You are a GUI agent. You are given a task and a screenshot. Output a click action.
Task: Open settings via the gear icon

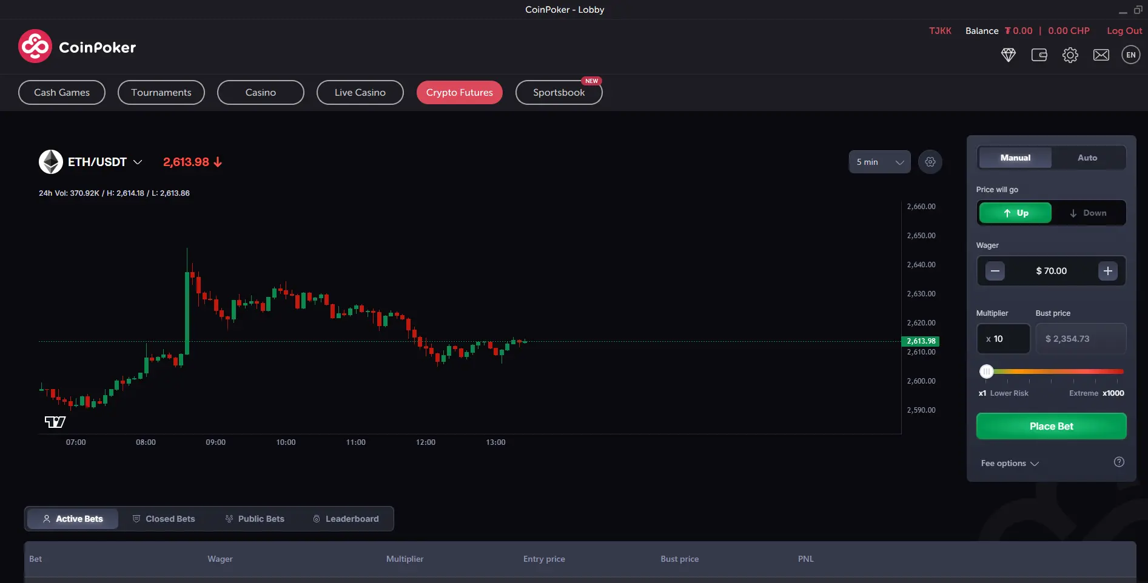coord(1070,55)
